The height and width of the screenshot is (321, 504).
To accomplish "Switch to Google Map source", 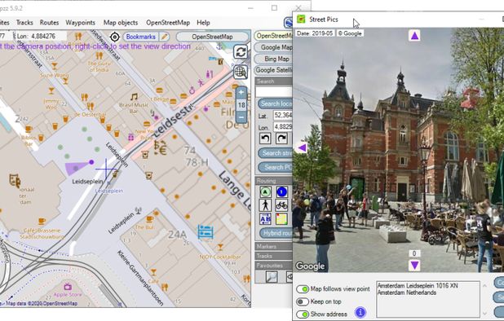I will [274, 47].
